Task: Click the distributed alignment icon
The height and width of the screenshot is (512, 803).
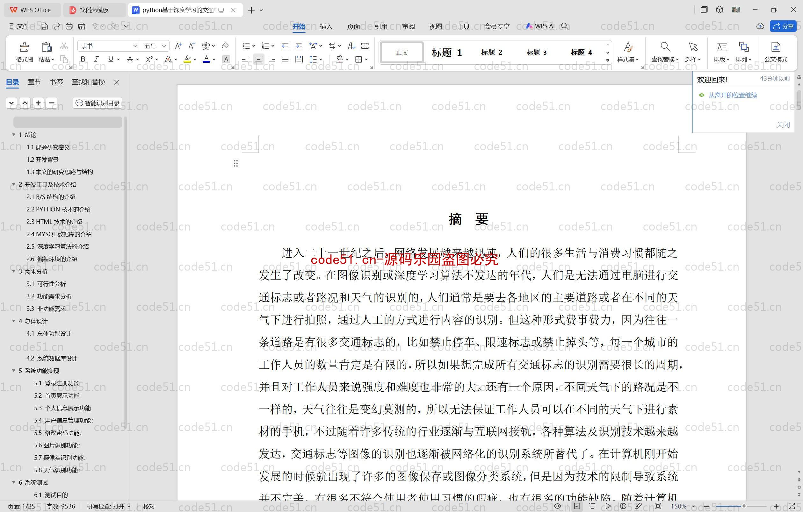Action: click(x=299, y=59)
